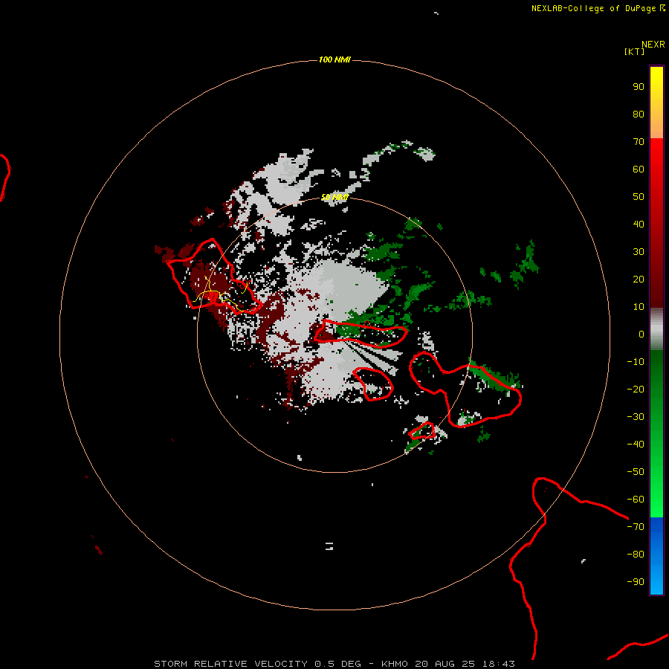
Task: Click the -70 value on velocity scale
Action: click(636, 526)
